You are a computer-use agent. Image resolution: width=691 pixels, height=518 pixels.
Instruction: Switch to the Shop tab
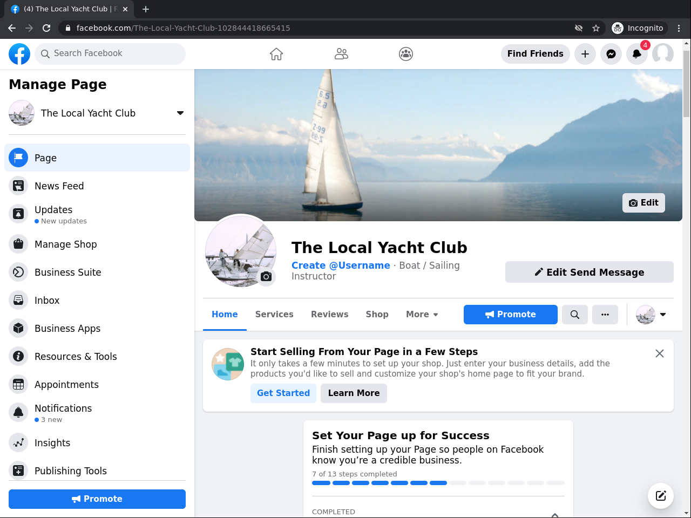pos(377,315)
